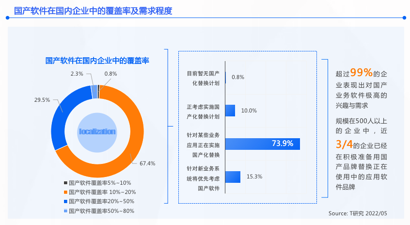Viewport: 410px width, 225px height.
Task: Click the donut chart heading 国产软件在国内企业中的覆盖率
Action: (97, 61)
